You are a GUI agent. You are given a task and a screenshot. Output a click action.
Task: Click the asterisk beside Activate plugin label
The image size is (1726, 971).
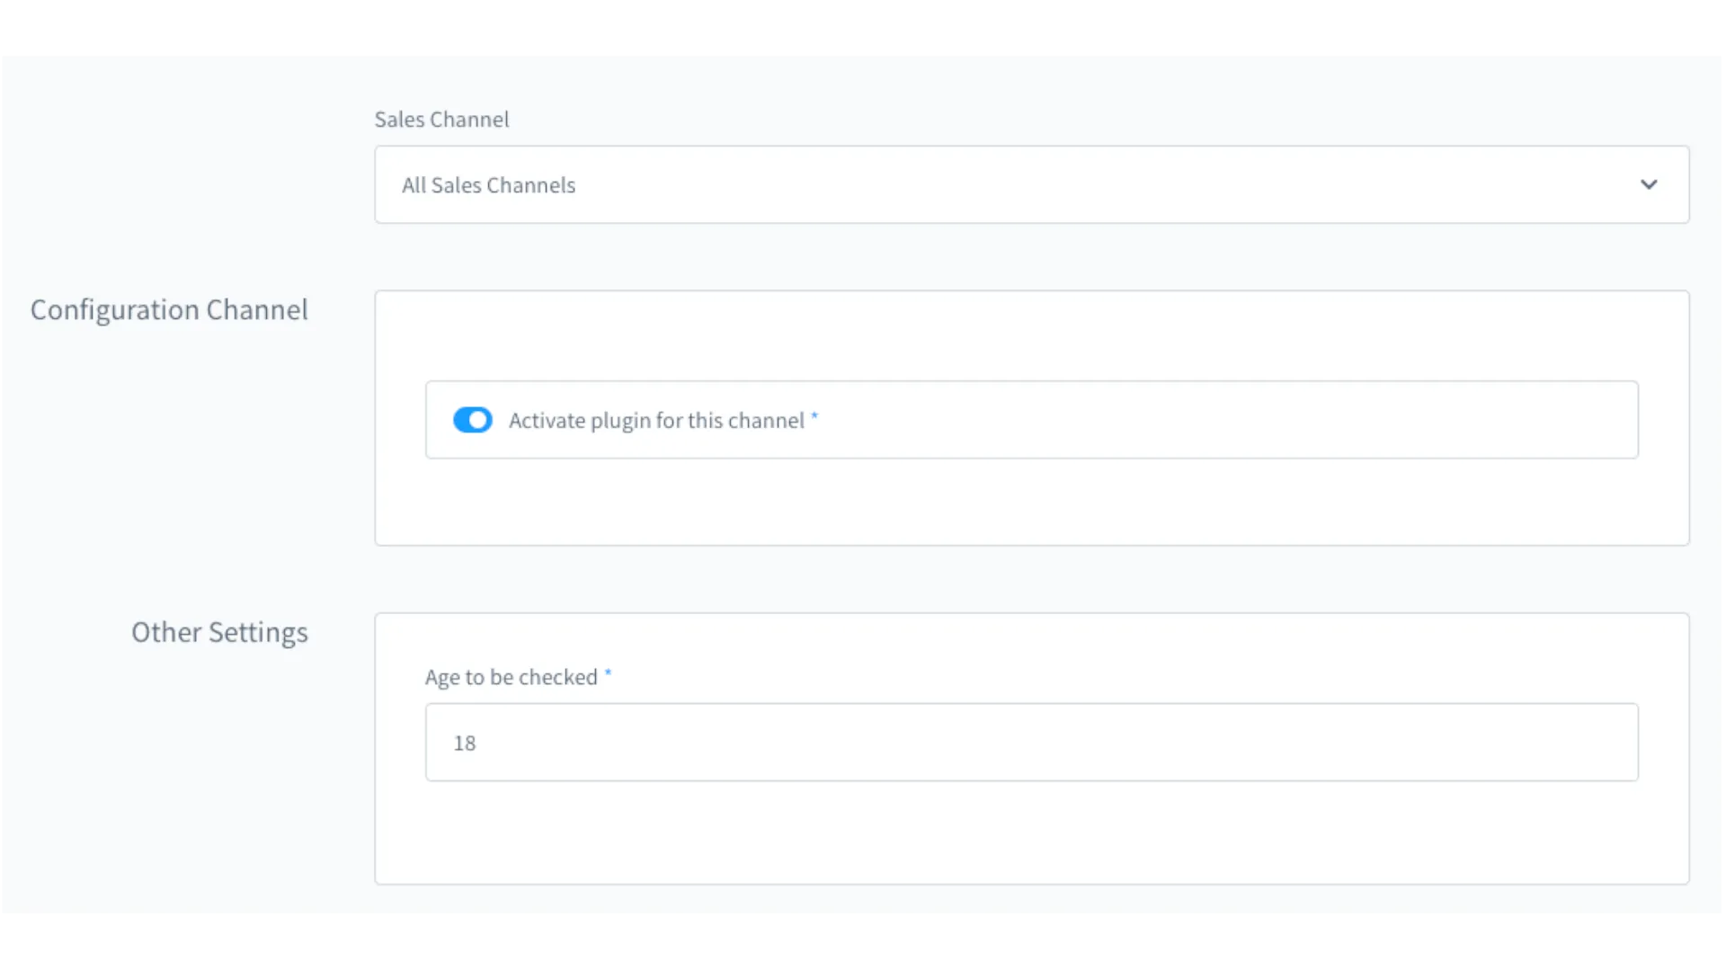(814, 415)
